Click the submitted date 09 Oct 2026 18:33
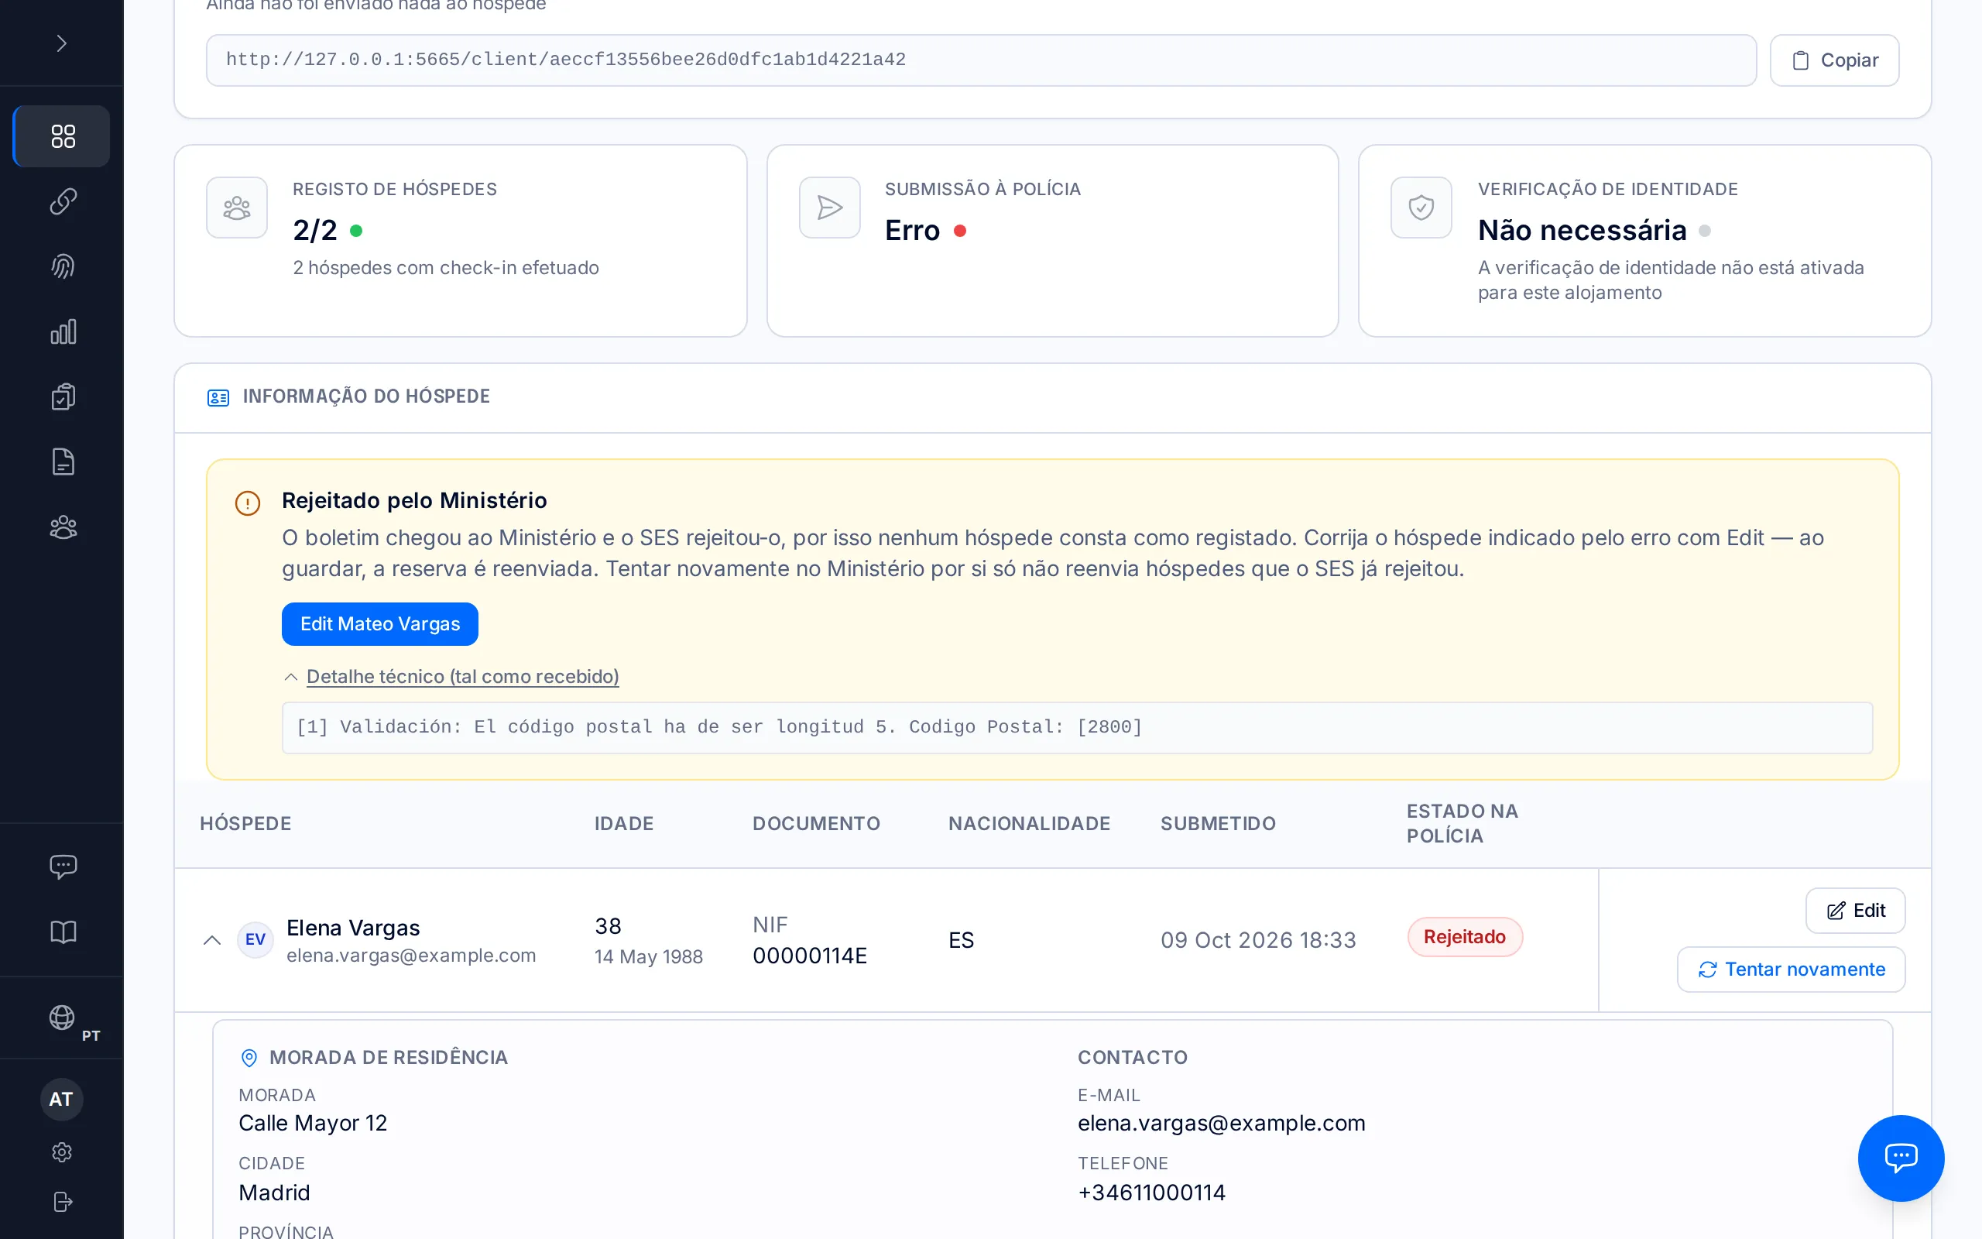The image size is (1982, 1239). (x=1258, y=940)
